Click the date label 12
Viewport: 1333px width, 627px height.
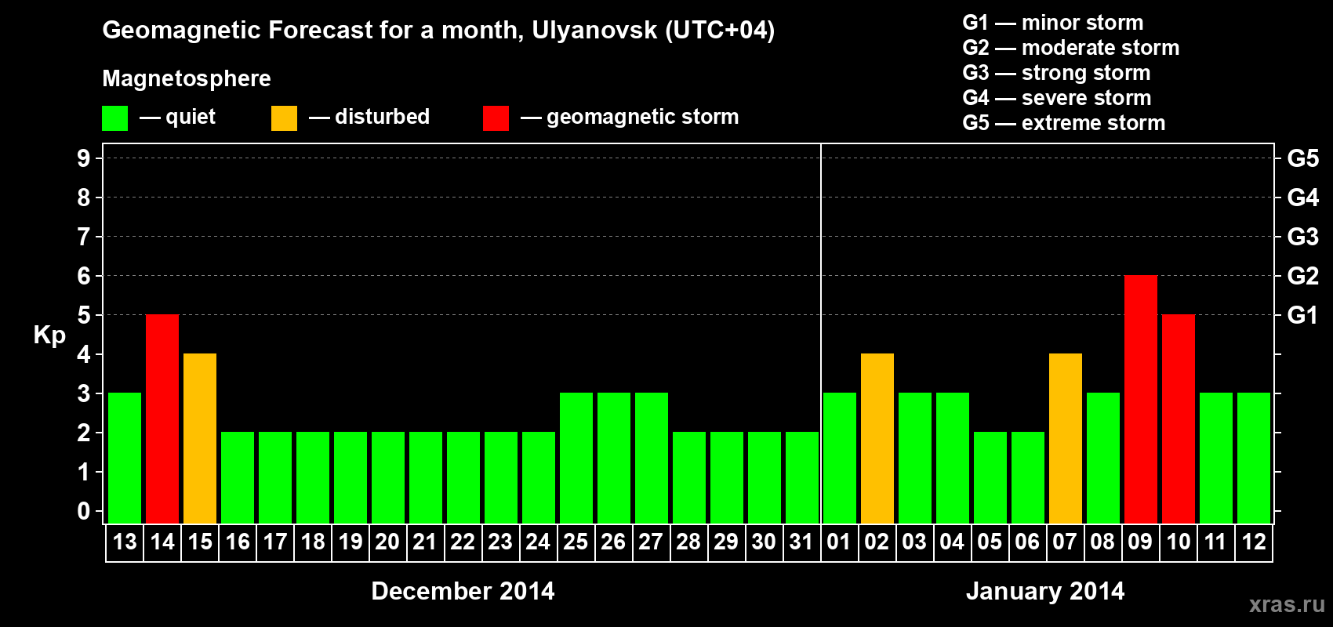point(1254,542)
